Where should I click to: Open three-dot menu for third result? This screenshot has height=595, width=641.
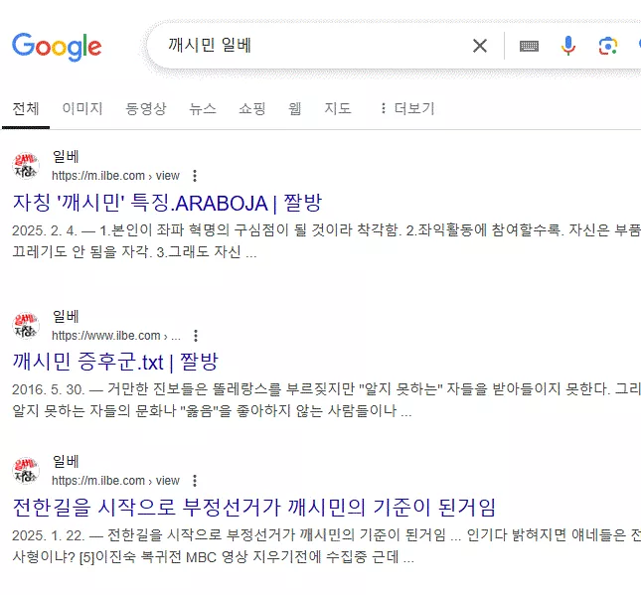click(195, 481)
